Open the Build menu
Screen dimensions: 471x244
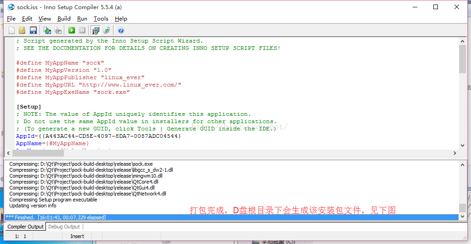pyautogui.click(x=64, y=19)
